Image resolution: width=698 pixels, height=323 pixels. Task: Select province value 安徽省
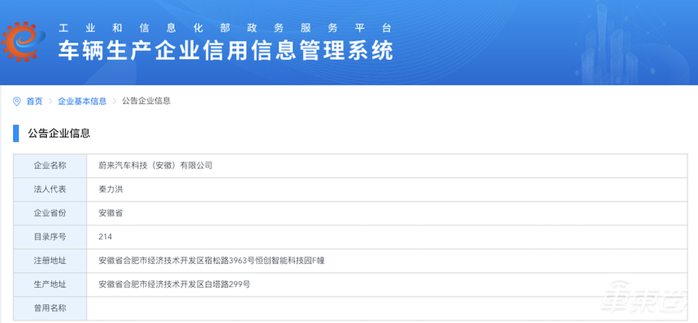(x=110, y=213)
